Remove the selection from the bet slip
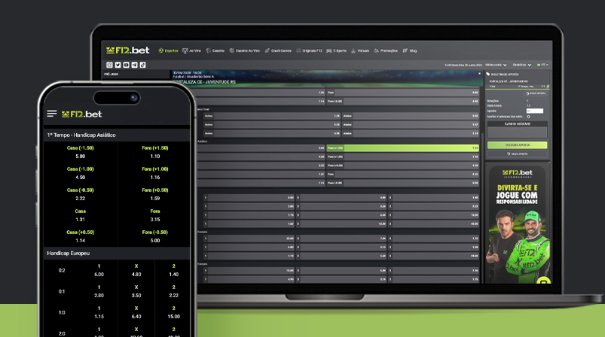 pyautogui.click(x=548, y=87)
